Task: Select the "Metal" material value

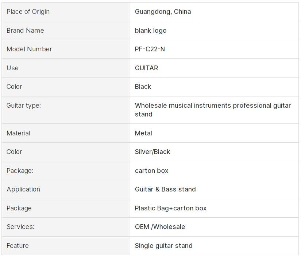Action: (143, 133)
